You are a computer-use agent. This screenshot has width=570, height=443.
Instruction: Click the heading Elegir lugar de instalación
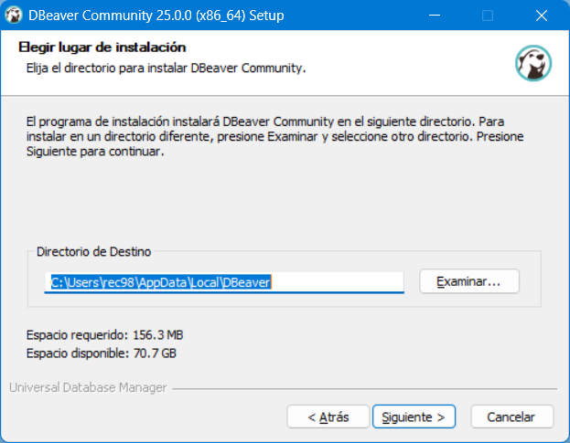click(102, 47)
